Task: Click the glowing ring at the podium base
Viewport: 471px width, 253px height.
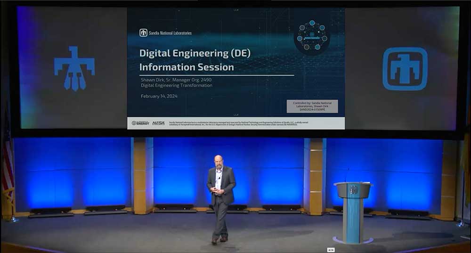Action: [353, 240]
